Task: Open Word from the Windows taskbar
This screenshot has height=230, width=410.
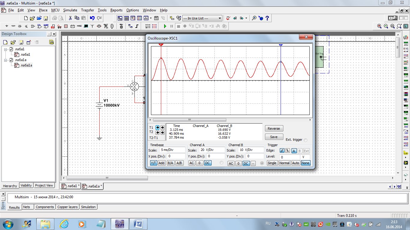Action: [139, 224]
